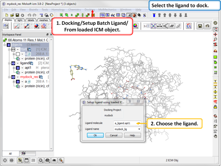Toggle the FOG display button

102,15
